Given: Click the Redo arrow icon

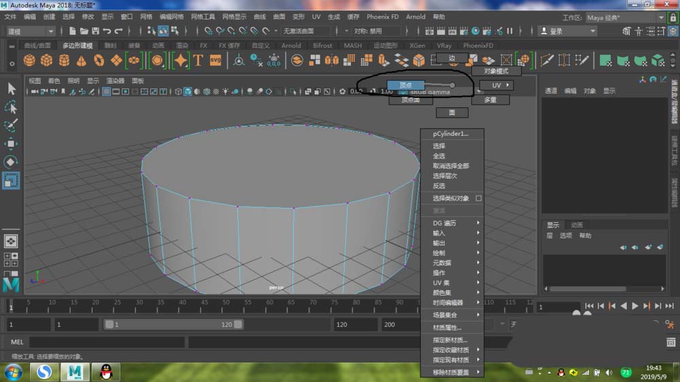Looking at the screenshot, I should coord(118,31).
